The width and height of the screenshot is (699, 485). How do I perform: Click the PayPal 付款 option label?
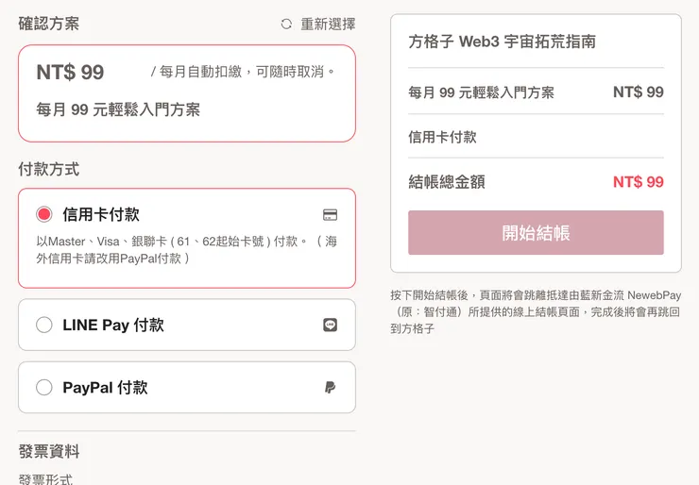point(105,387)
